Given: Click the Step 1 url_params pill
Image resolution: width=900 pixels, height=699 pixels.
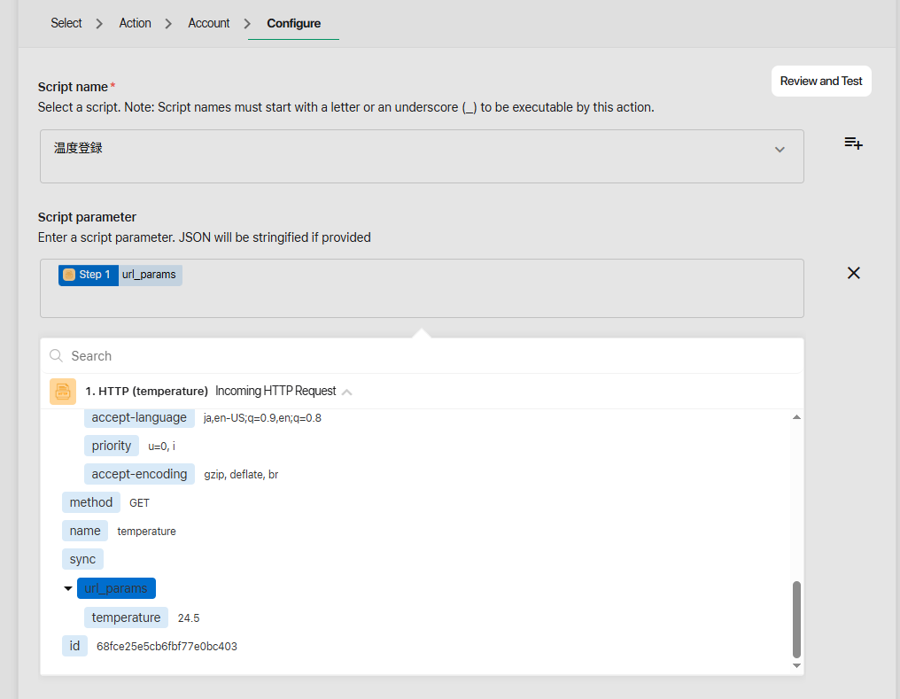Looking at the screenshot, I should click(x=120, y=275).
